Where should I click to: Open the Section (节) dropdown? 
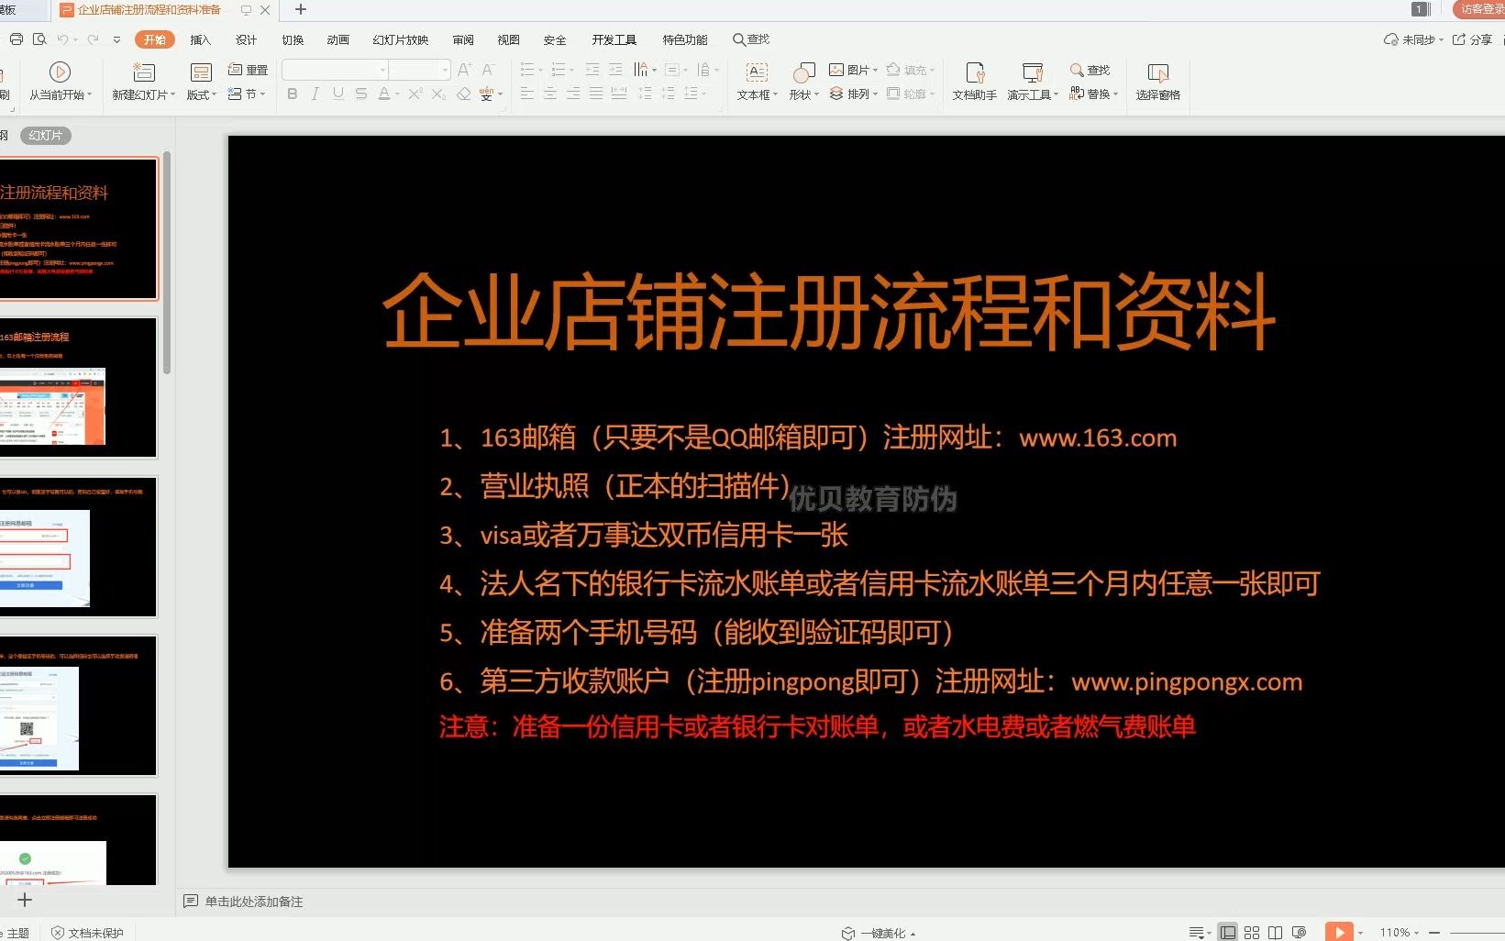[x=248, y=94]
